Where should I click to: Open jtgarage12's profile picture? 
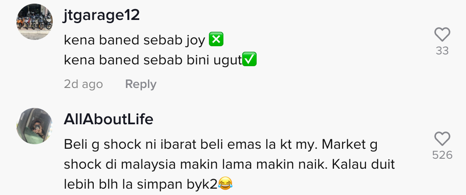pyautogui.click(x=35, y=22)
